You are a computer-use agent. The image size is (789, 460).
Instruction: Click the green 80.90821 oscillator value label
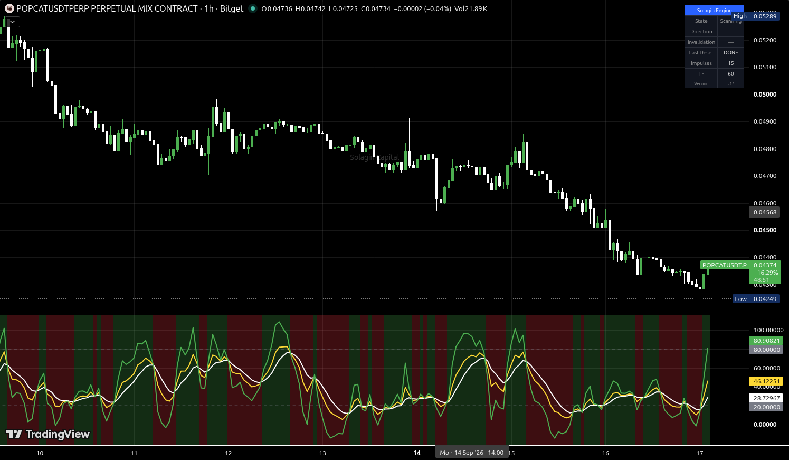point(766,341)
